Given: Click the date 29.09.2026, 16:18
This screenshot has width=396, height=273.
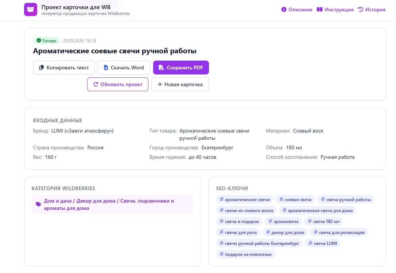Looking at the screenshot, I should [79, 41].
